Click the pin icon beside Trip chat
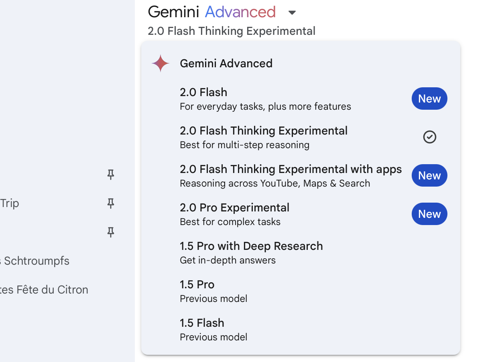The image size is (504, 362). pos(111,203)
